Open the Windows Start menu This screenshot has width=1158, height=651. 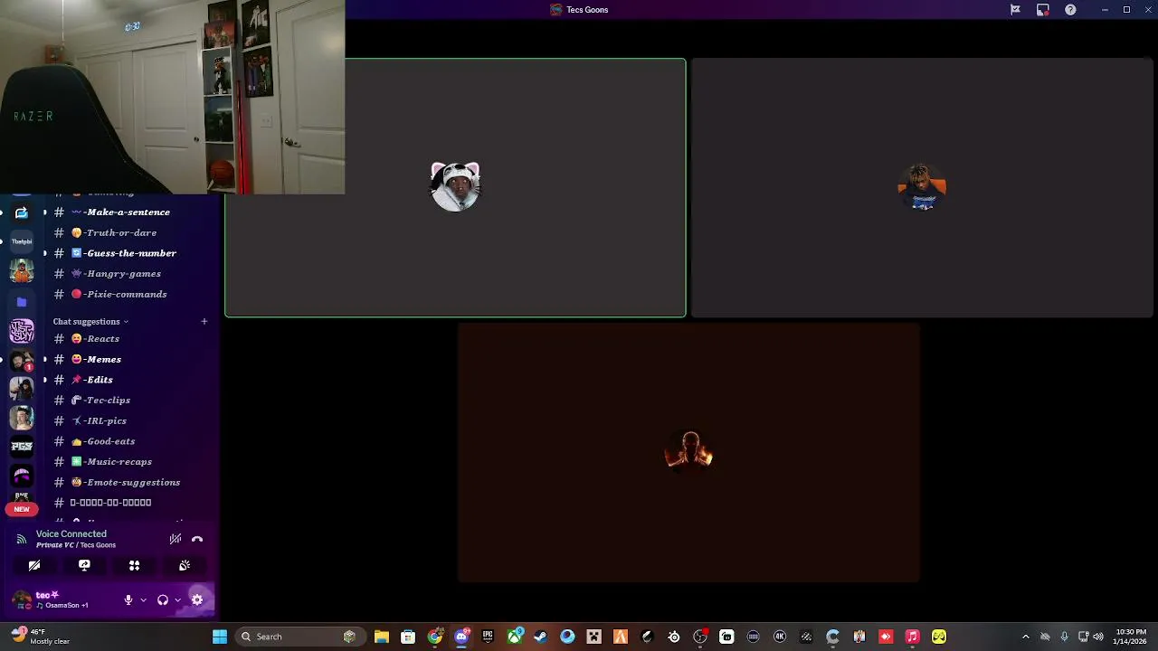pos(220,637)
